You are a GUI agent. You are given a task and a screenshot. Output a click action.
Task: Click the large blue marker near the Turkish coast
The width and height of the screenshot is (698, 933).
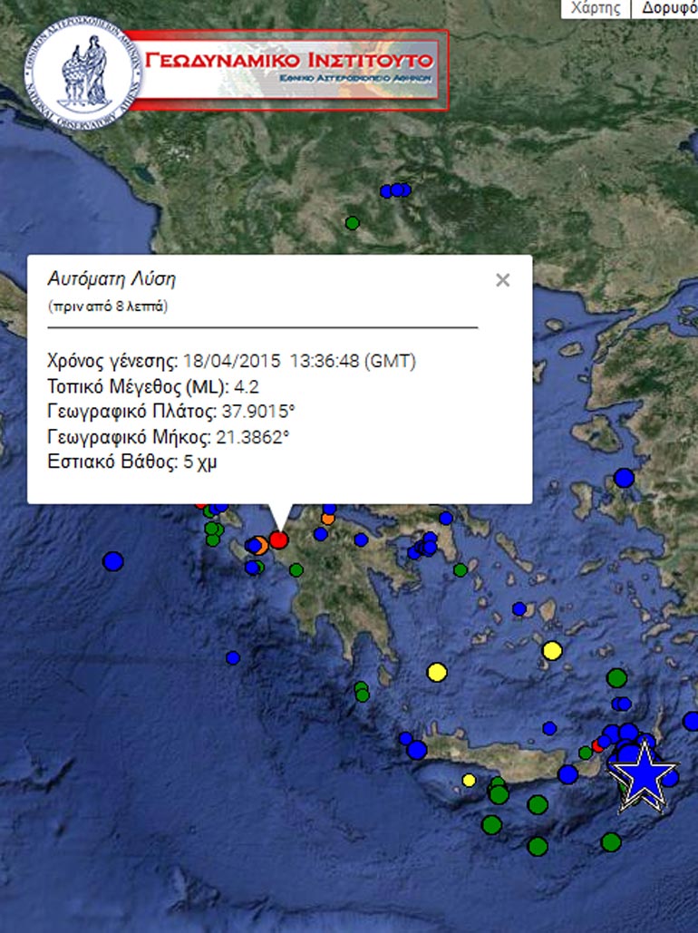click(x=624, y=477)
